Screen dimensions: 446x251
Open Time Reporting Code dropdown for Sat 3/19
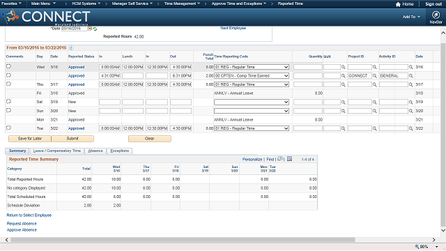pyautogui.click(x=252, y=102)
